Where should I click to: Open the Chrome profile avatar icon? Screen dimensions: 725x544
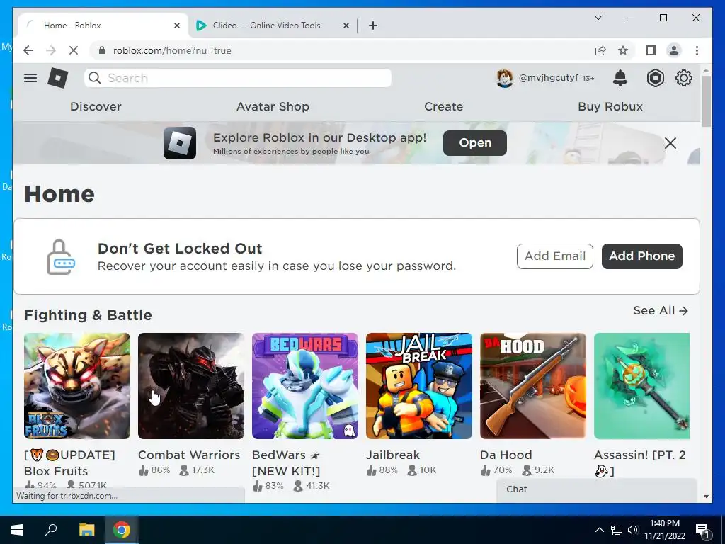point(674,50)
